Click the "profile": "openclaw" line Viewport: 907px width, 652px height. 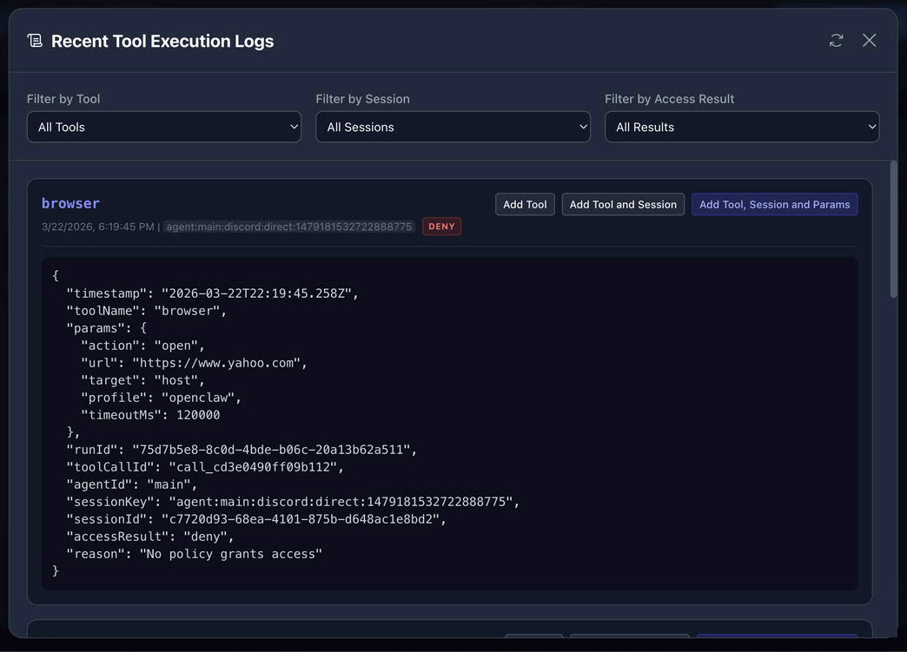tap(161, 398)
